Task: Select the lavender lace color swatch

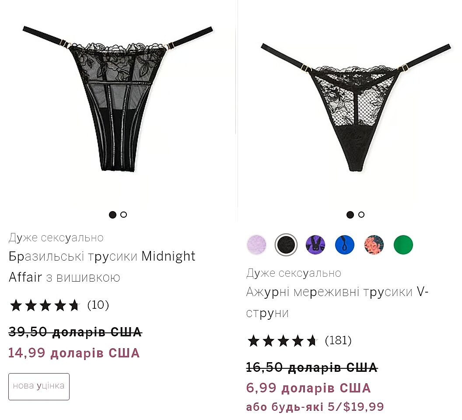Action: point(256,245)
